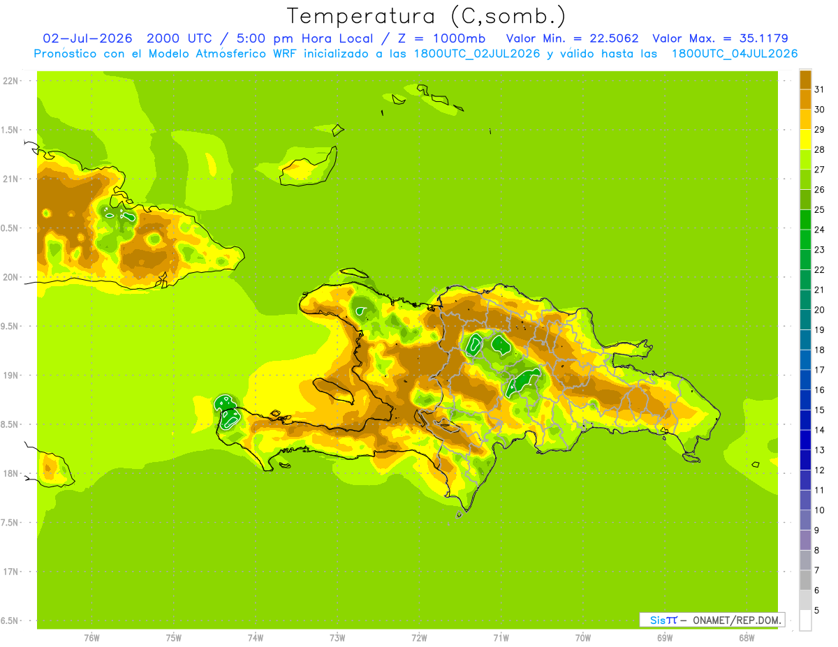Pick the legend color band between 30 and 31
Screen dimensions: 838x647
point(805,99)
